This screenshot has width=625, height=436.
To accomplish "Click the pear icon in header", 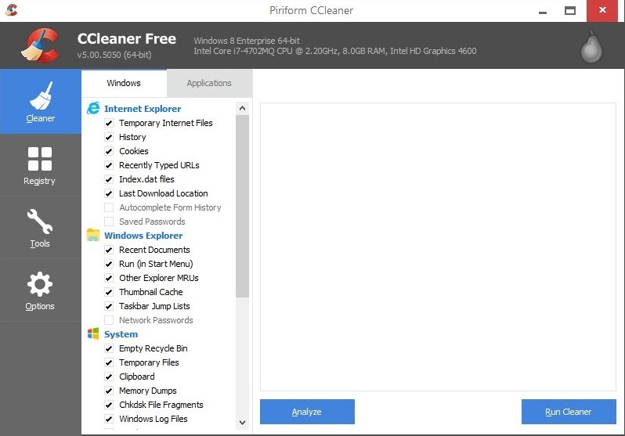I will pyautogui.click(x=591, y=47).
